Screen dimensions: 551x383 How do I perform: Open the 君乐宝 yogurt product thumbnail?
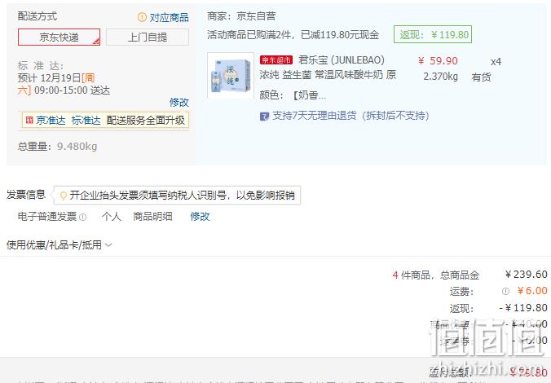pyautogui.click(x=231, y=76)
